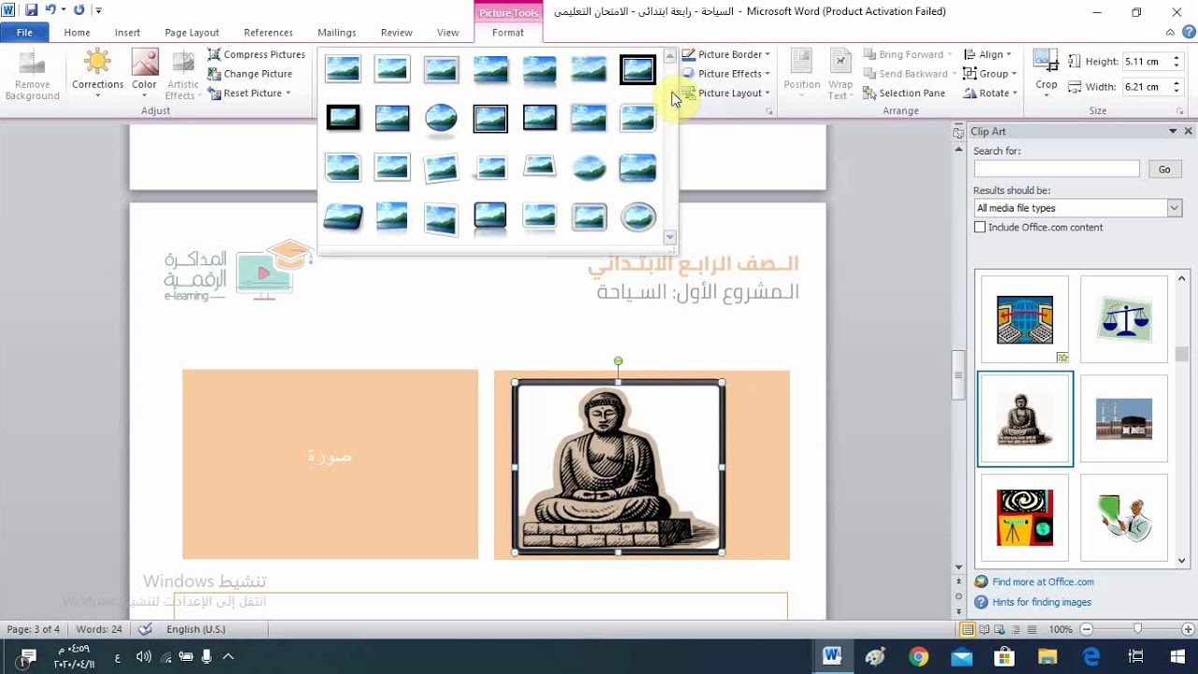Open the Reset Picture dropdown

249,94
